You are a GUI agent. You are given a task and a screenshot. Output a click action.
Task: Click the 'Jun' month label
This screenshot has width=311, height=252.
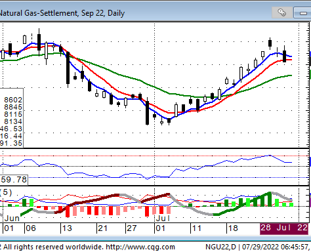tap(12, 219)
